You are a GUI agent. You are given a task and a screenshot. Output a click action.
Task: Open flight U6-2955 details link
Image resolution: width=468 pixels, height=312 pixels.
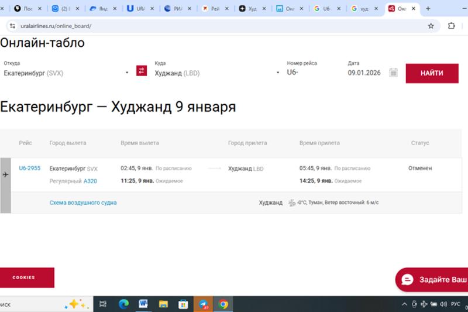[30, 168]
